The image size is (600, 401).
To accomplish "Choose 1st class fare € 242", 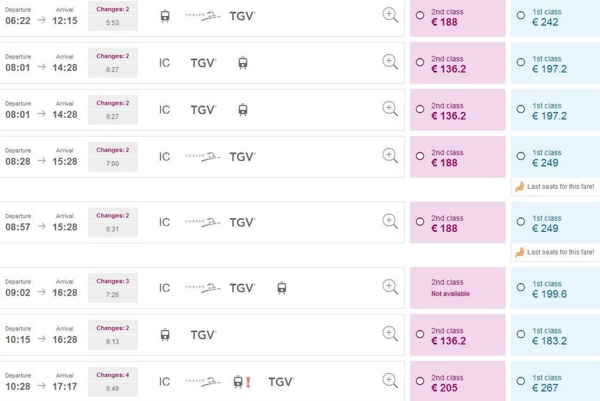I will 521,15.
